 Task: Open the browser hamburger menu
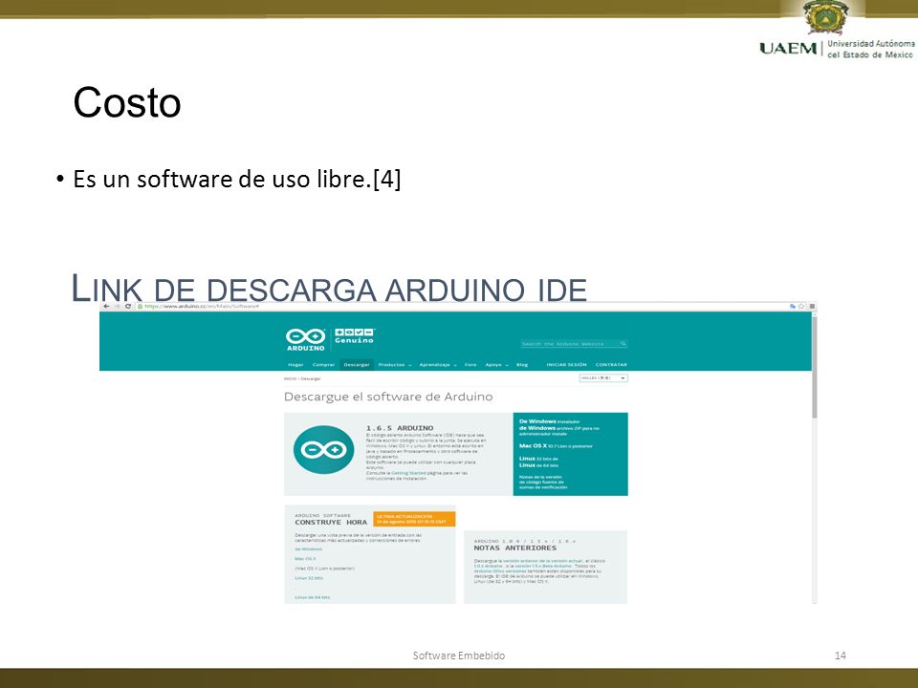click(812, 306)
